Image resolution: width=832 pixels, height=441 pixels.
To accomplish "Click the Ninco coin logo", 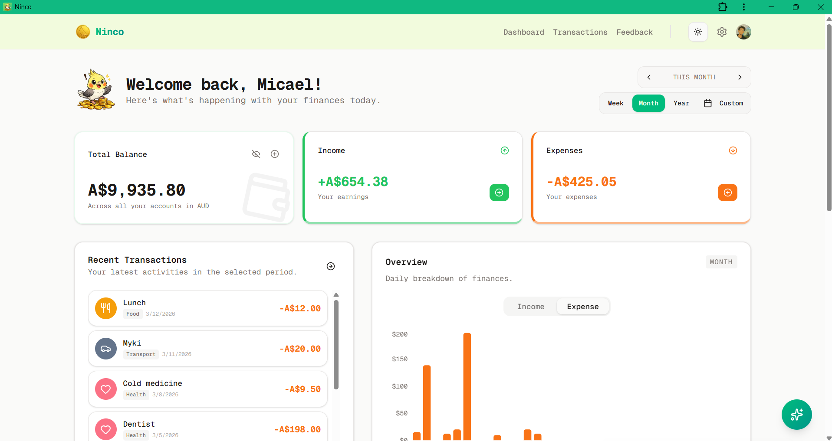I will tap(83, 32).
